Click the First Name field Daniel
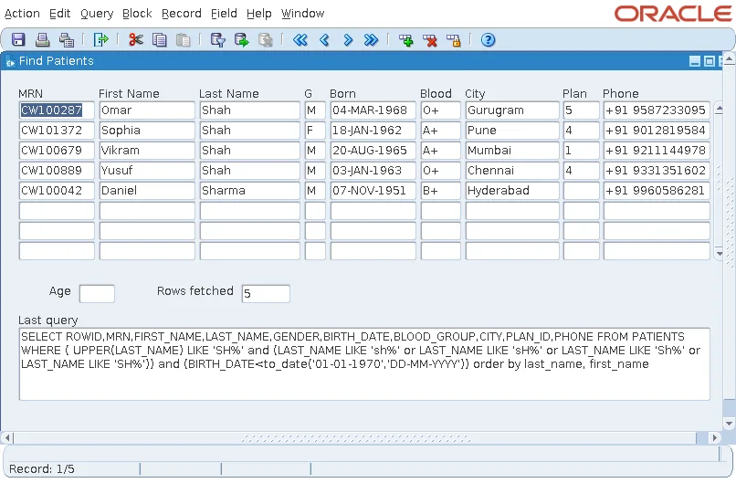This screenshot has width=736, height=483. pyautogui.click(x=147, y=191)
